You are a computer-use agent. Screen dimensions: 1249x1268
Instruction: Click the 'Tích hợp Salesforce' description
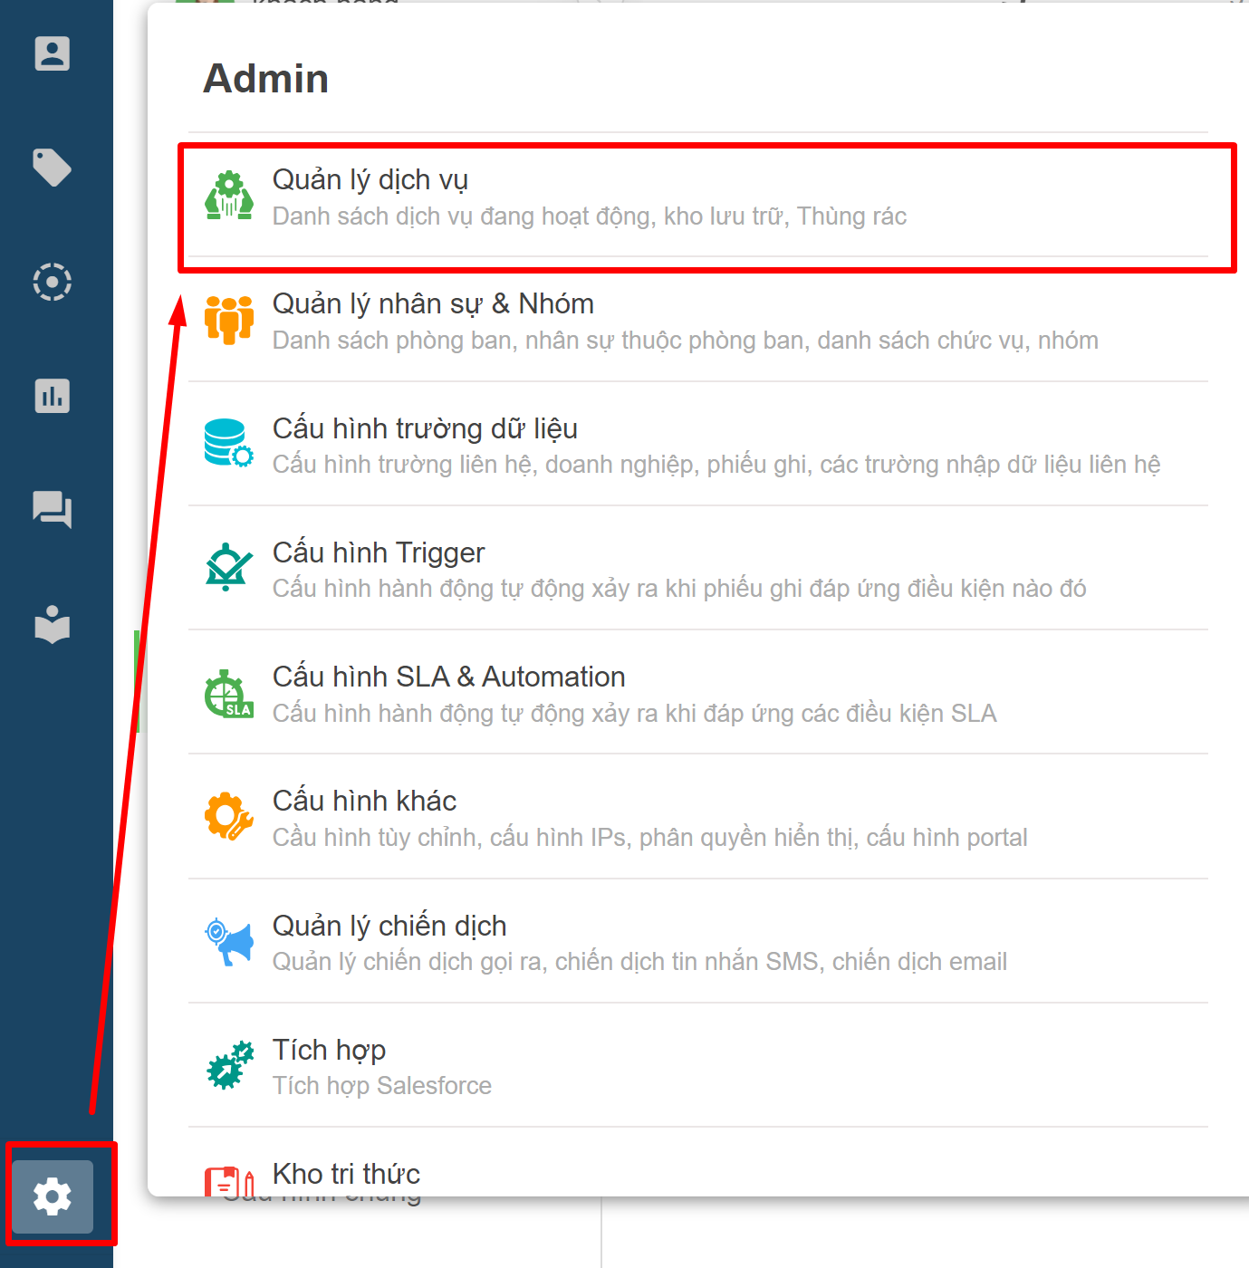pos(382,1086)
